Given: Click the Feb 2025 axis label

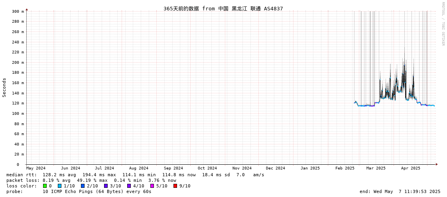Looking at the screenshot, I should [345, 168].
